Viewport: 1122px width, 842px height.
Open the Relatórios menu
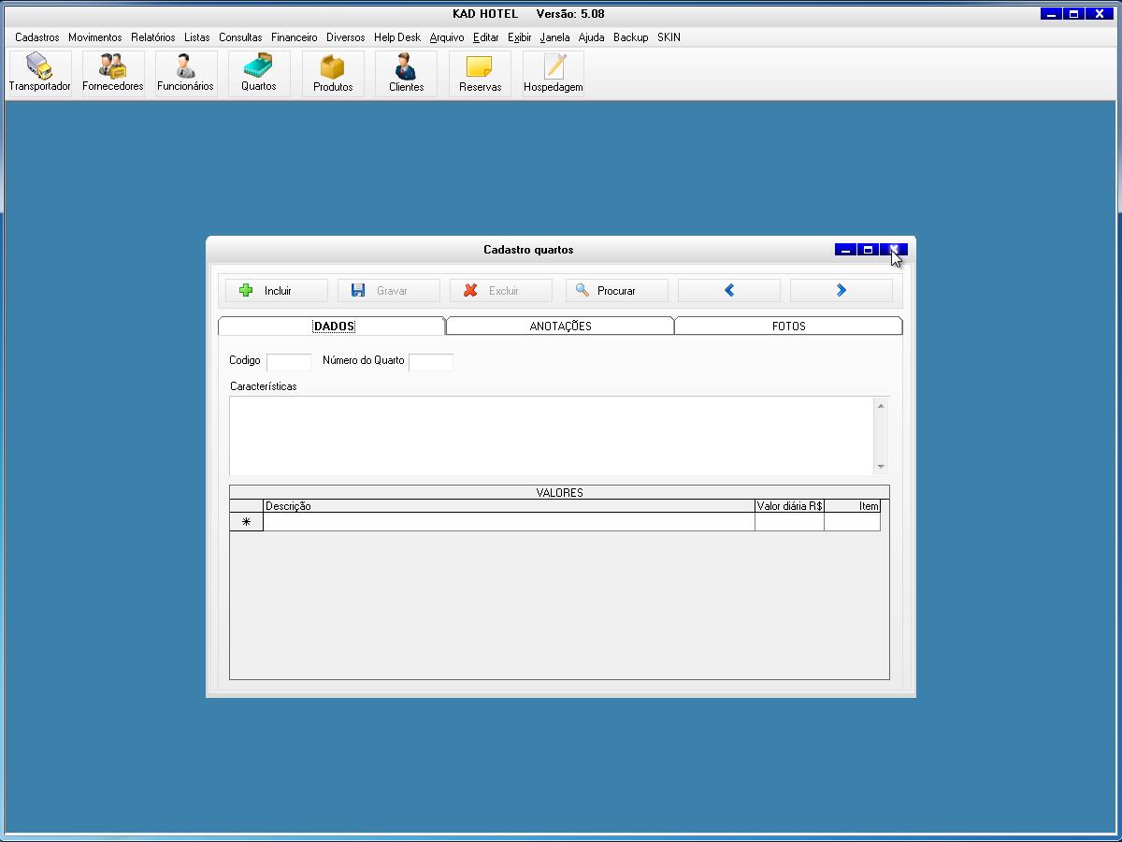click(x=153, y=37)
